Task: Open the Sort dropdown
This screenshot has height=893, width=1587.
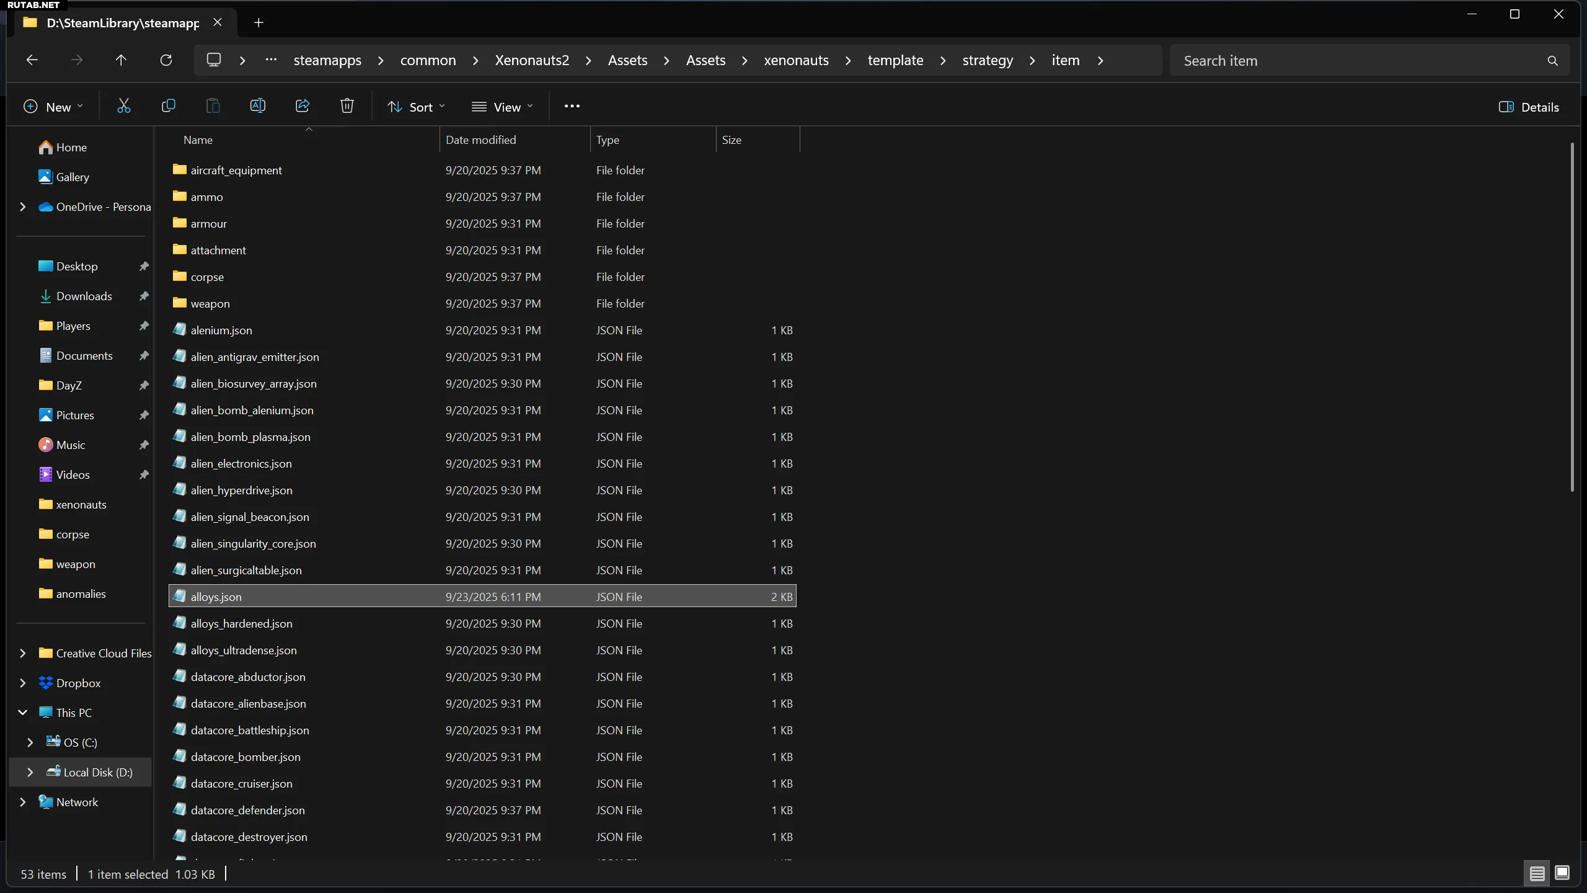Action: pyautogui.click(x=416, y=107)
